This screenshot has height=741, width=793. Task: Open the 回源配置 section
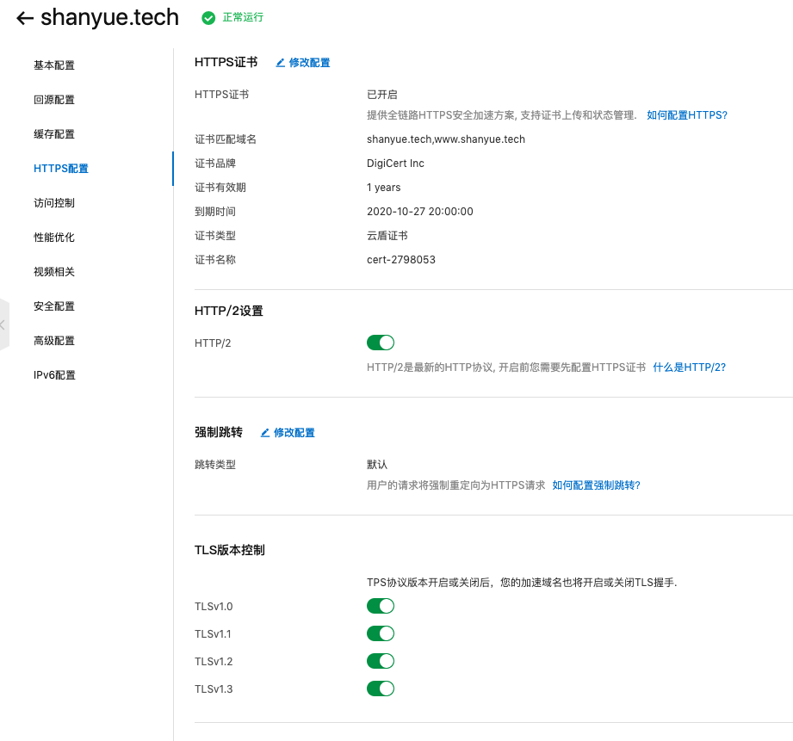coord(55,99)
